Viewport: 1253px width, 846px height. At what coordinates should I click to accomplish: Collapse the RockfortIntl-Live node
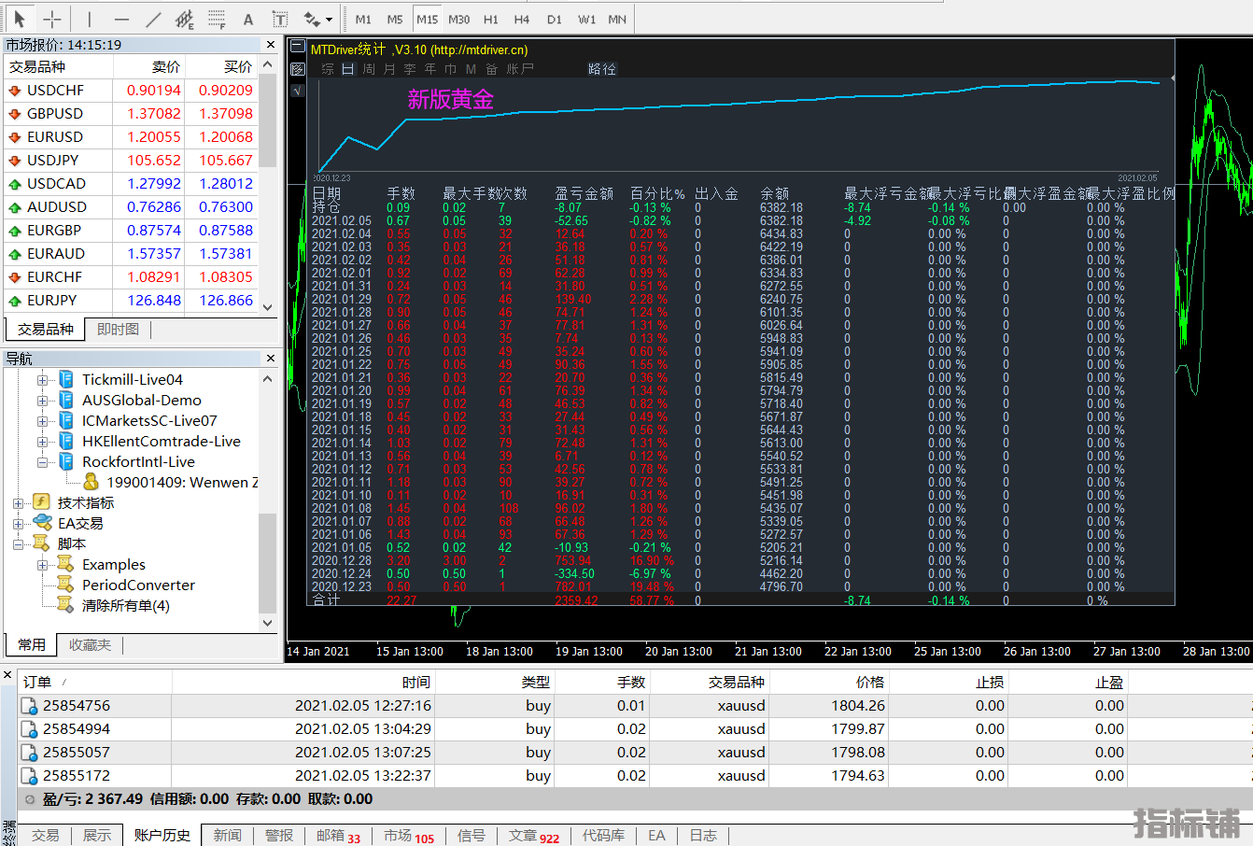click(x=42, y=462)
